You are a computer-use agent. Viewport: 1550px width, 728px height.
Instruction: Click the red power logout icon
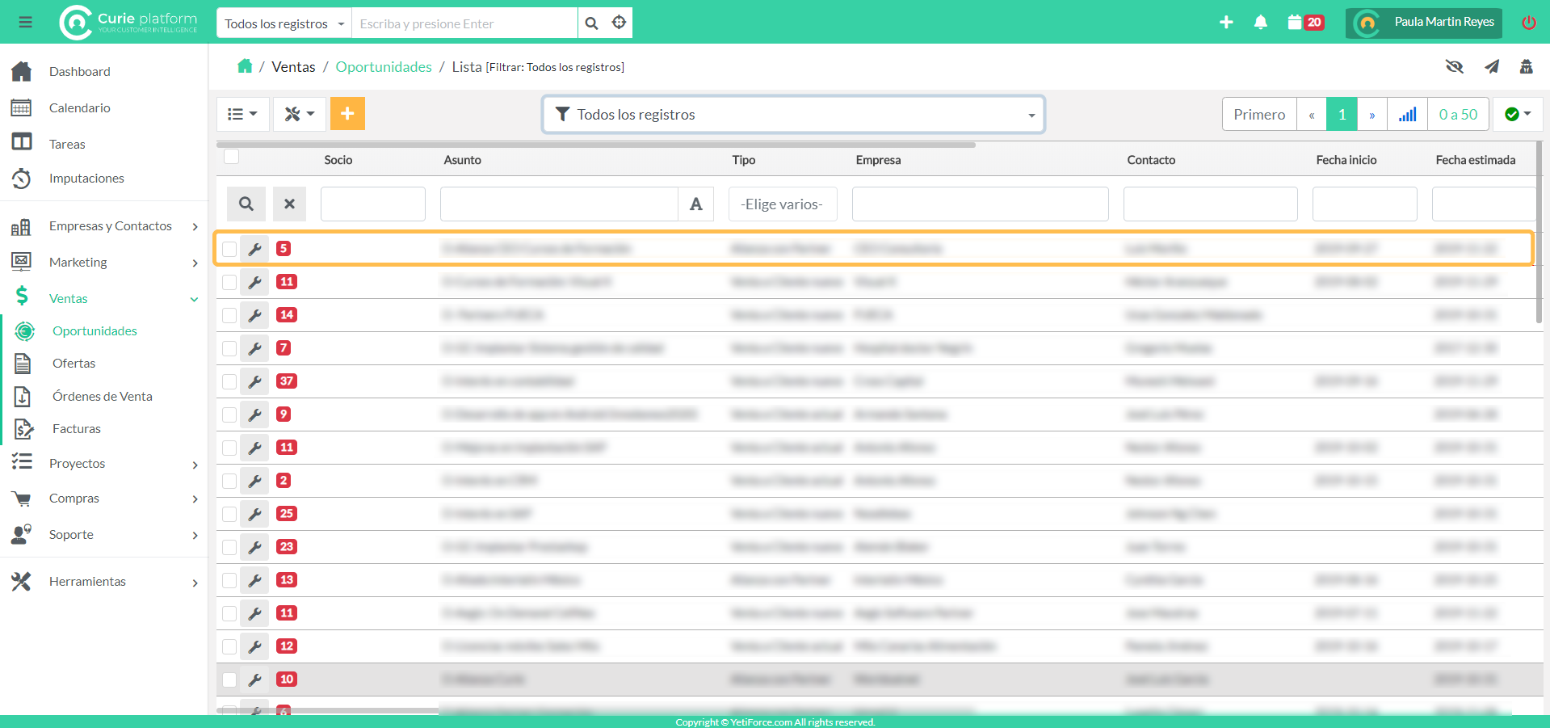tap(1528, 23)
